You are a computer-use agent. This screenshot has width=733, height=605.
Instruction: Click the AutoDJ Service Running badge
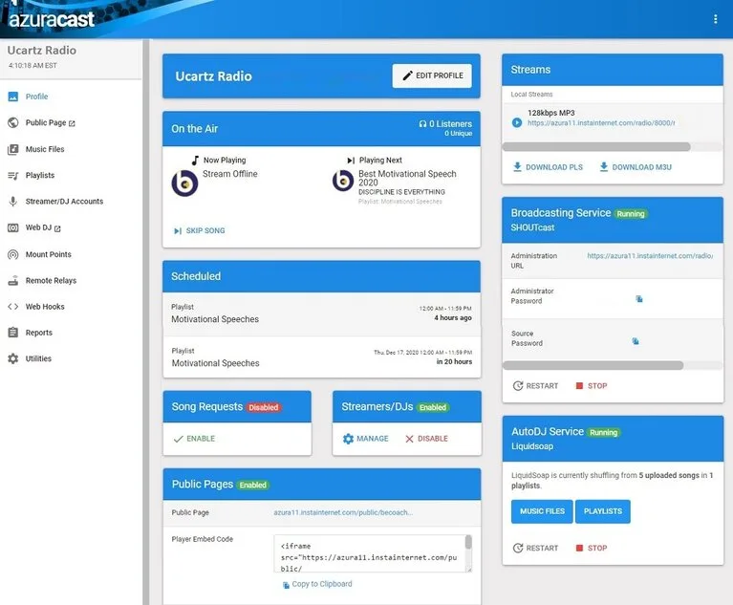pyautogui.click(x=604, y=432)
